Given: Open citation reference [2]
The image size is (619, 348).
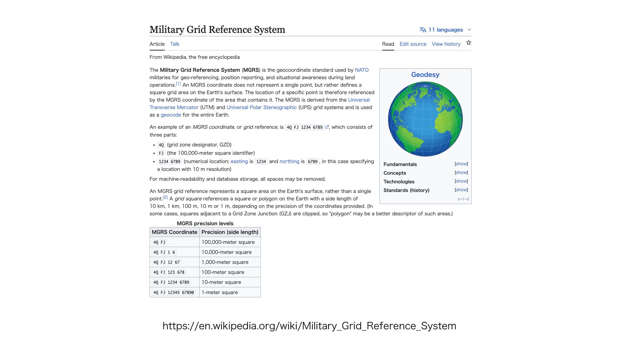Looking at the screenshot, I should pos(165,198).
